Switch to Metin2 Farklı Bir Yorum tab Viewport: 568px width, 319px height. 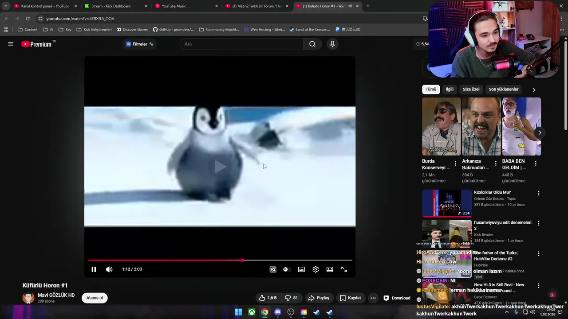tap(256, 6)
